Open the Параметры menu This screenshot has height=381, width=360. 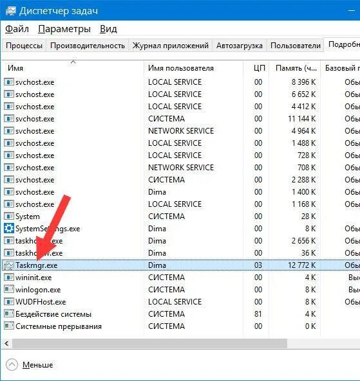click(64, 29)
